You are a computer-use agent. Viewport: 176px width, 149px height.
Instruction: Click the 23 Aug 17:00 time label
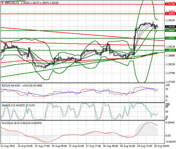tap(42, 146)
